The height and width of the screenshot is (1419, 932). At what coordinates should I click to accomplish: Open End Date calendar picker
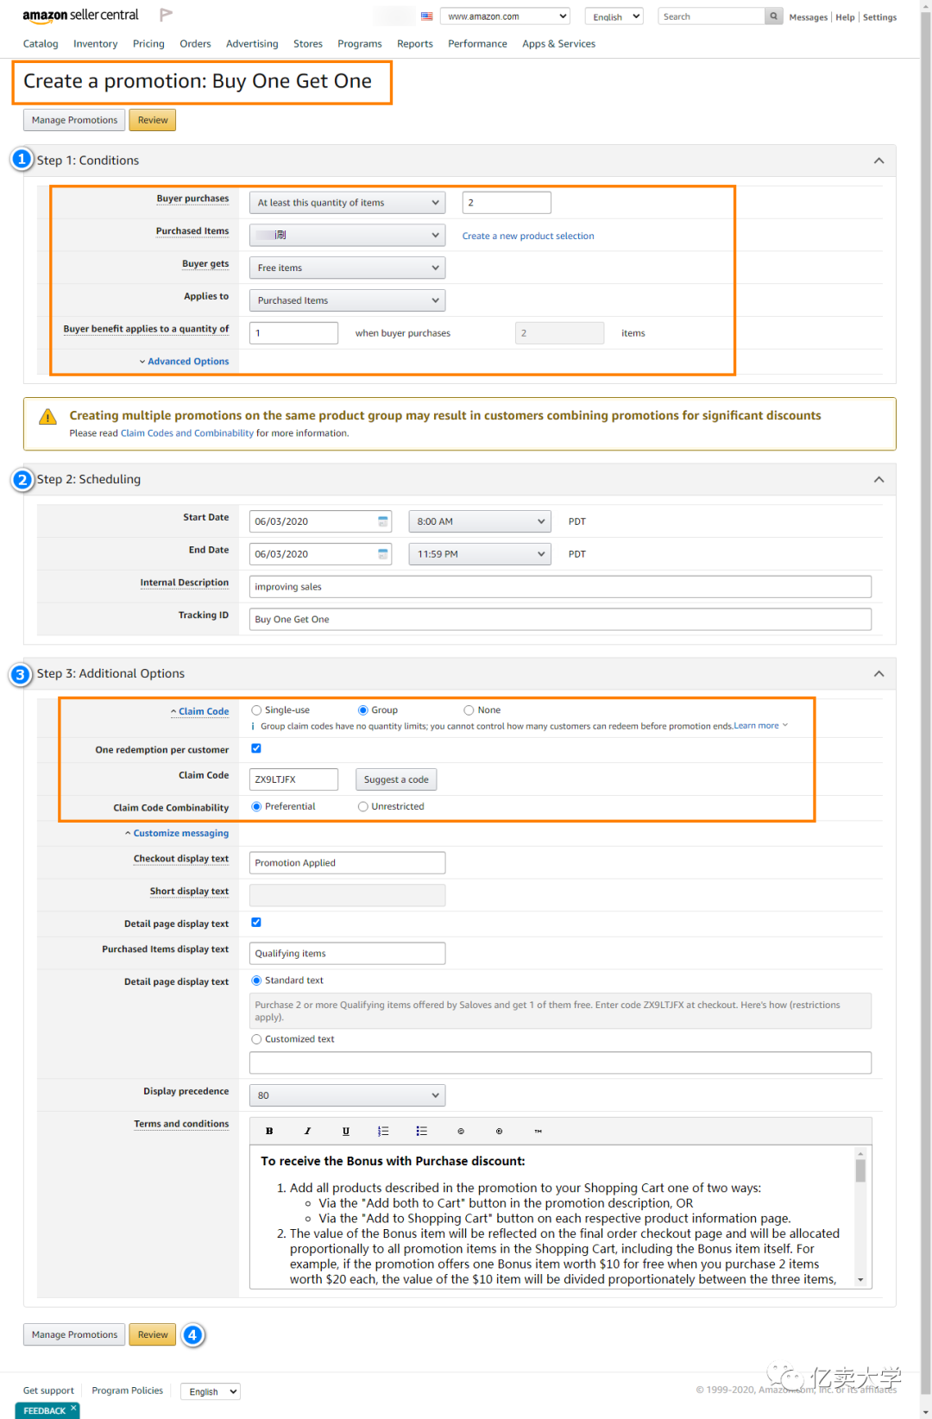click(x=383, y=553)
